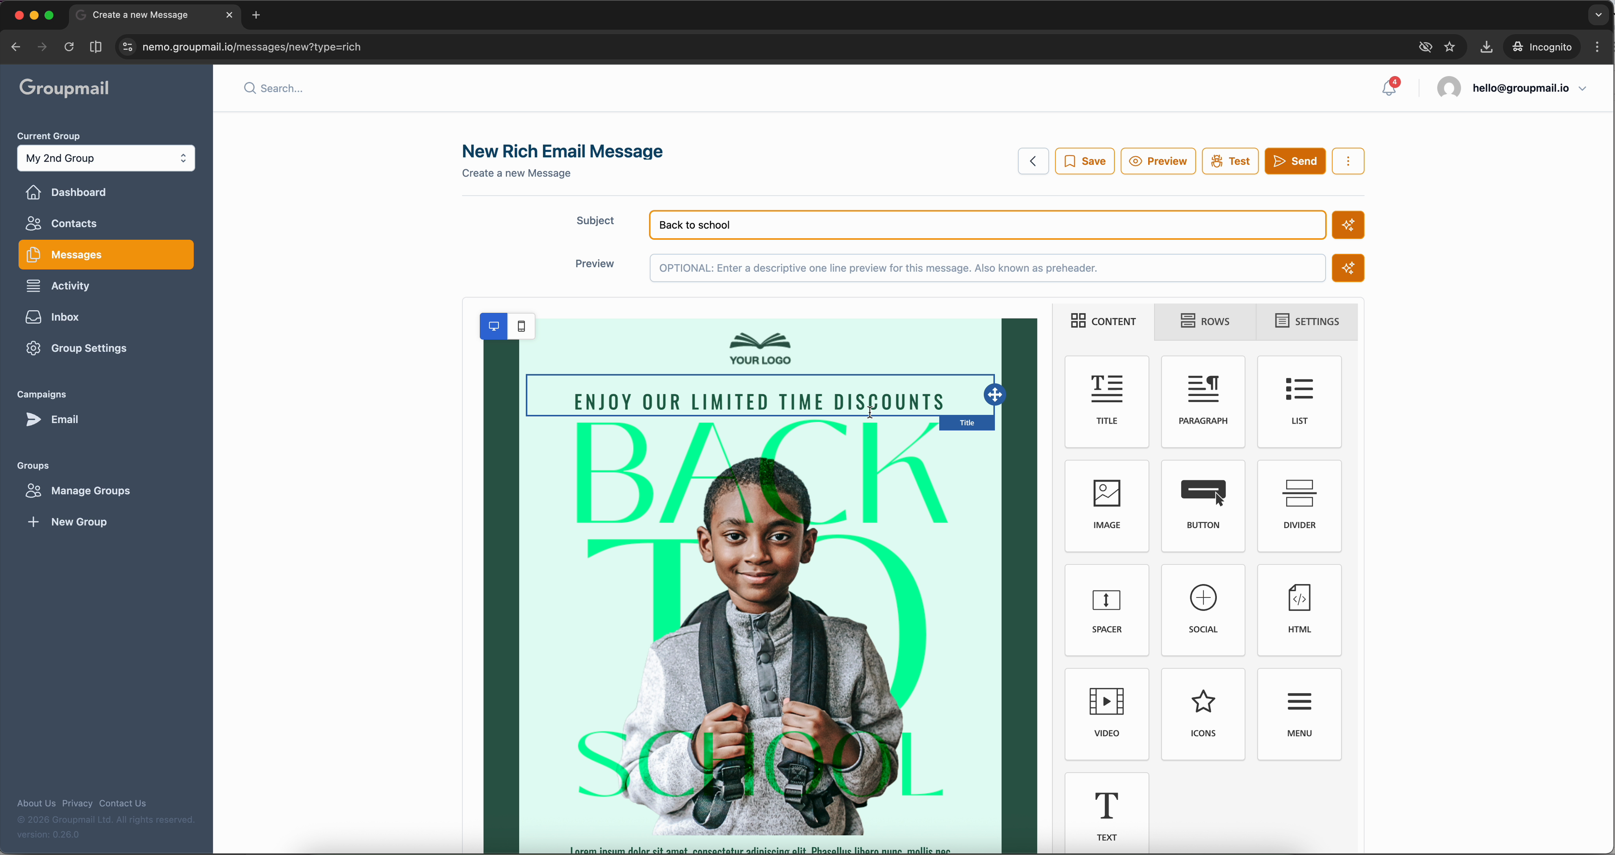Open the Current Group selector
The width and height of the screenshot is (1615, 855).
(x=105, y=158)
